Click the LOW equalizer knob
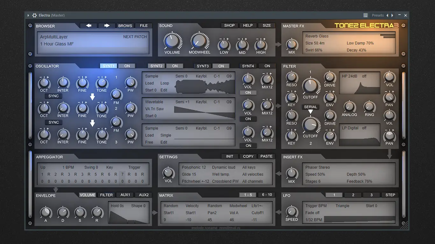Image resolution: width=435 pixels, height=244 pixels. click(224, 45)
